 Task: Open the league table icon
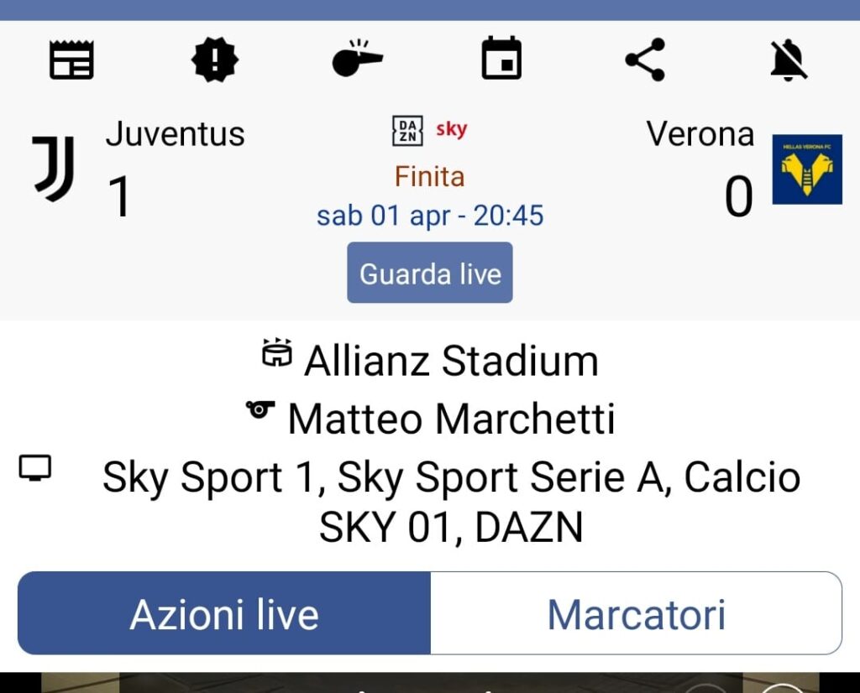coord(71,60)
